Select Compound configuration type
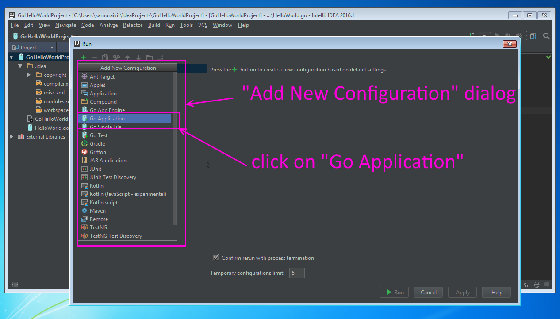Image resolution: width=560 pixels, height=319 pixels. coord(124,102)
